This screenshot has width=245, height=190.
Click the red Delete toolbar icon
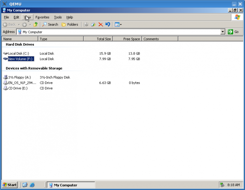click(x=101, y=24)
